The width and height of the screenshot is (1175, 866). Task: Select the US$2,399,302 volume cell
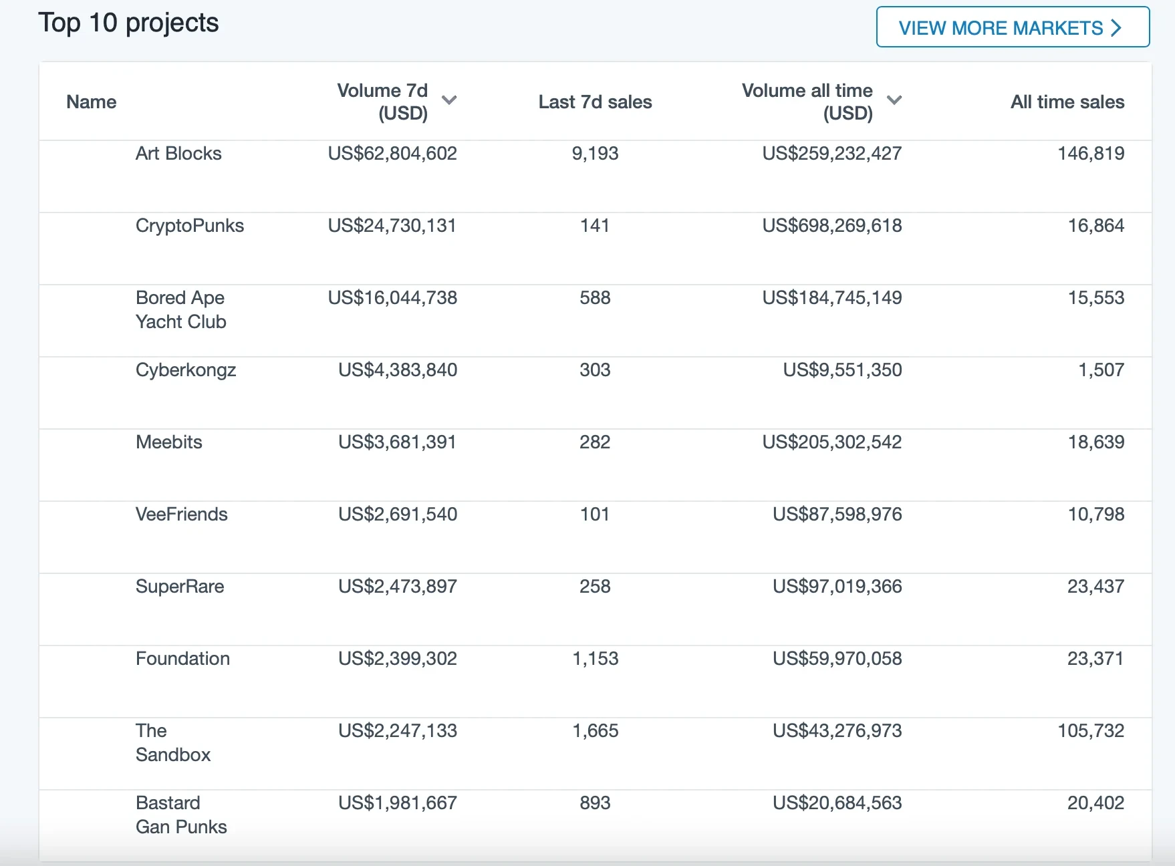(x=398, y=659)
